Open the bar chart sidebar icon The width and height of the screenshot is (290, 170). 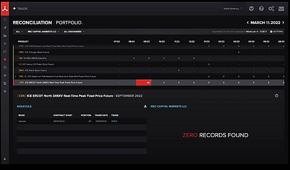coord(5,36)
